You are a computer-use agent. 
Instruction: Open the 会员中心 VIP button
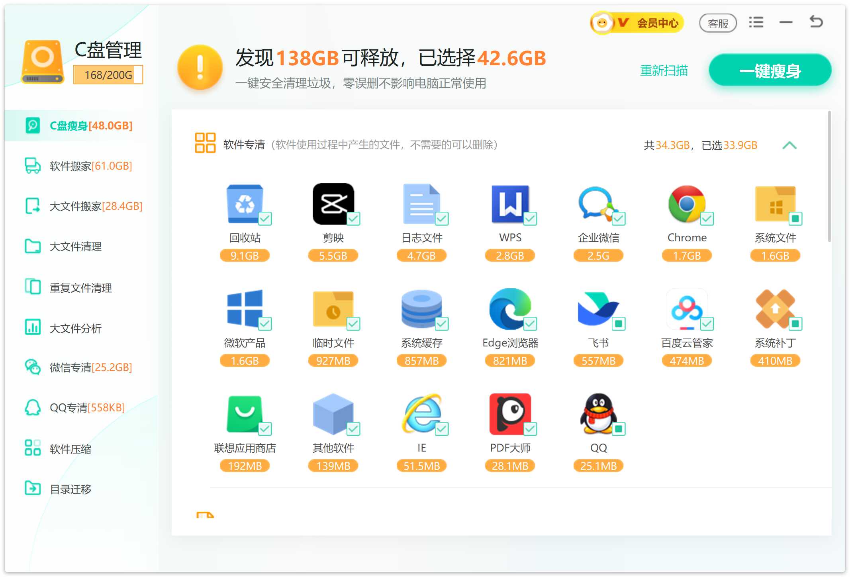point(637,23)
